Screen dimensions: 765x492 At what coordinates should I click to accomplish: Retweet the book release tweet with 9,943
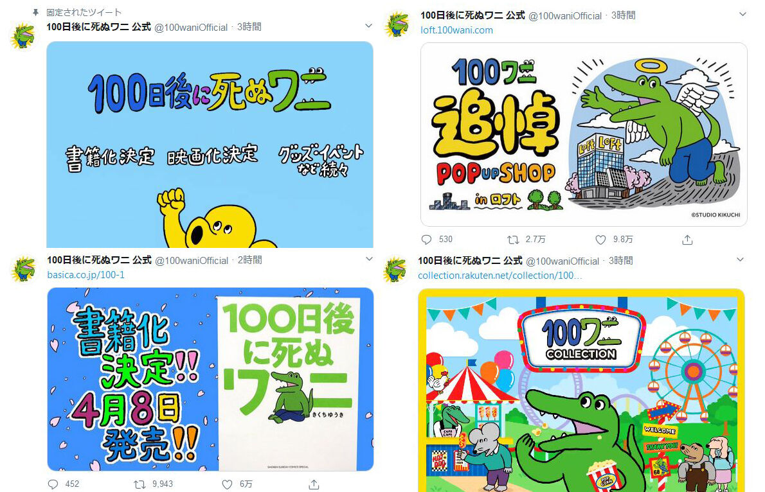tap(139, 484)
